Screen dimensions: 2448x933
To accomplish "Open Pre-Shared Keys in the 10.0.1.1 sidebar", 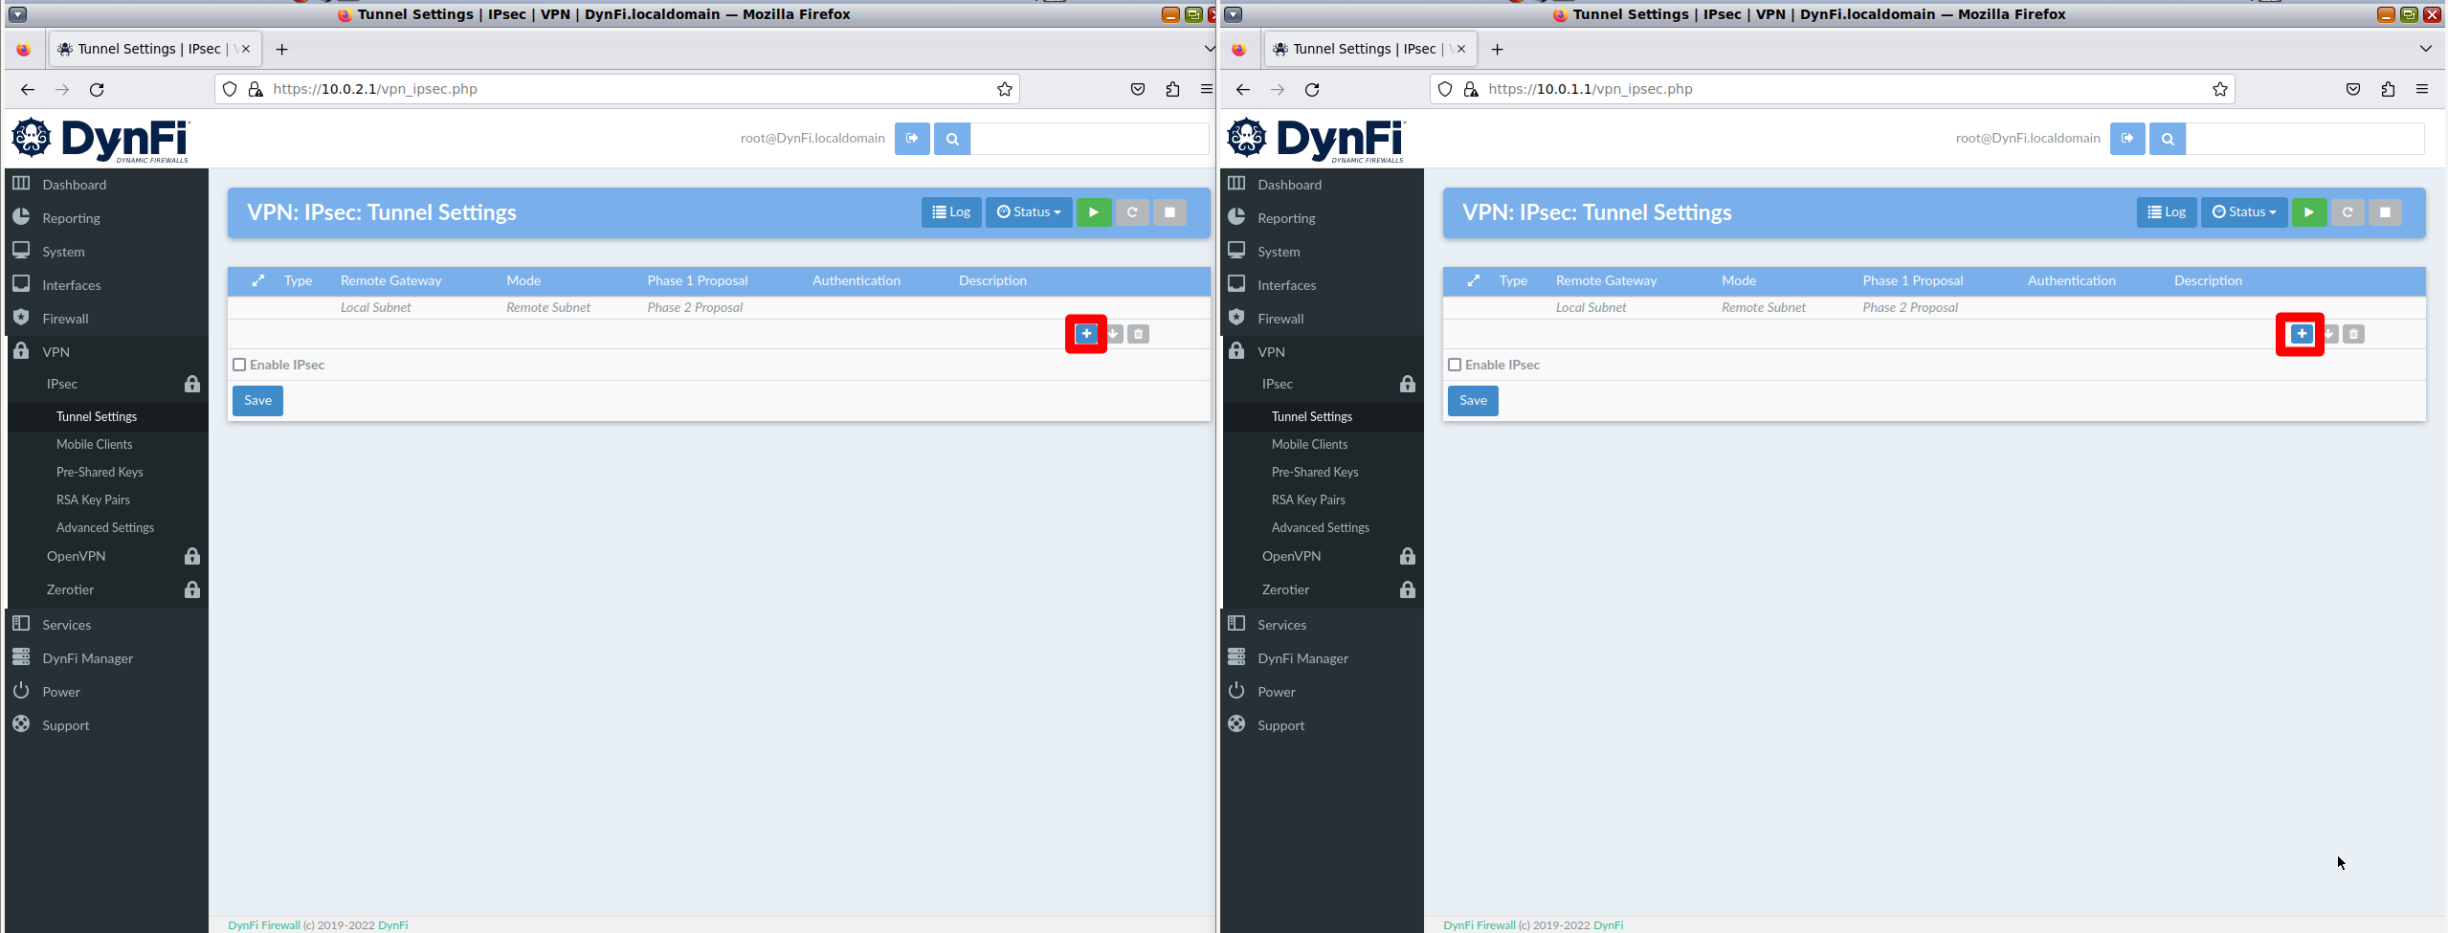I will 1314,472.
